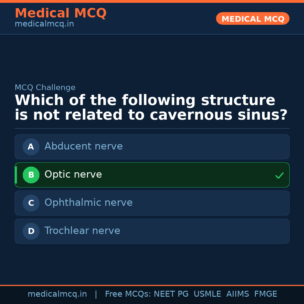Collapse the highlighted Optic nerve answer card
Screen dimensions: 304x304
click(152, 175)
